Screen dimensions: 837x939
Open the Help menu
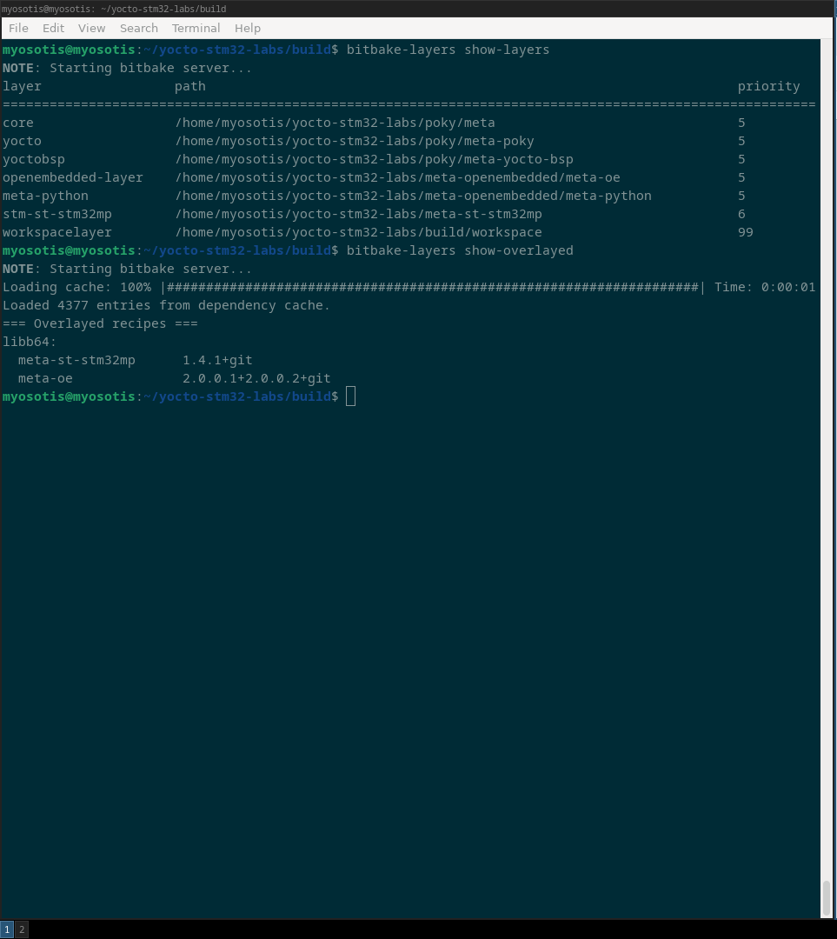247,28
